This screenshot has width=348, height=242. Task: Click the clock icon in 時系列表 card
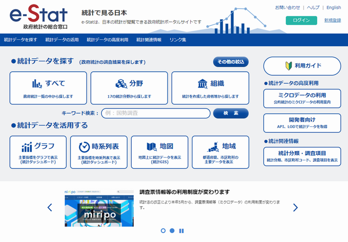85,147
